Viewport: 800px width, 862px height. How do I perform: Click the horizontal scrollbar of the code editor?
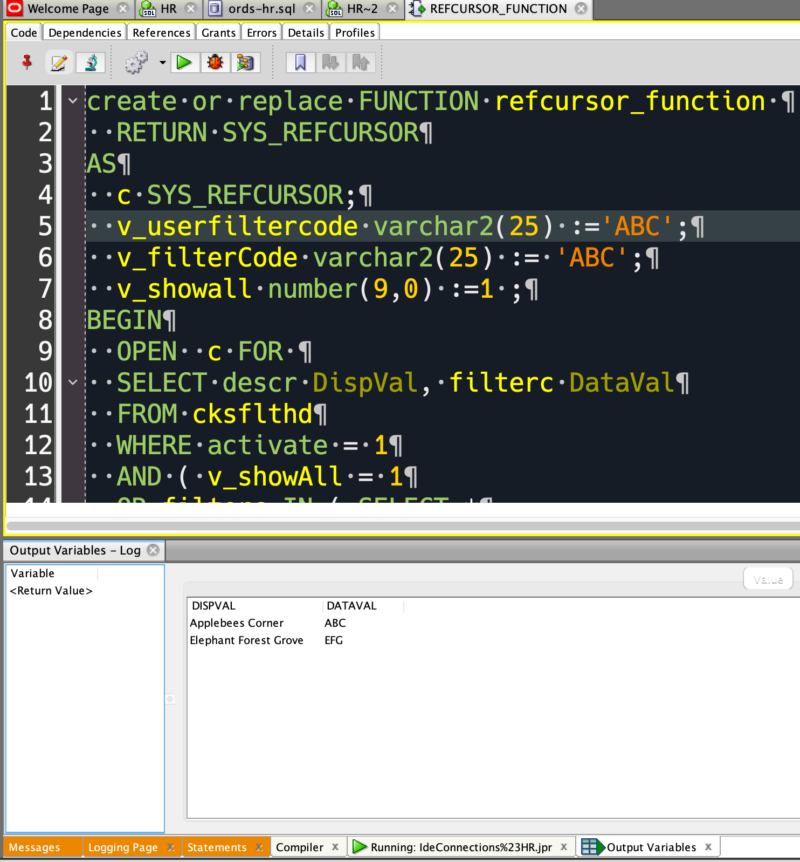pyautogui.click(x=402, y=525)
